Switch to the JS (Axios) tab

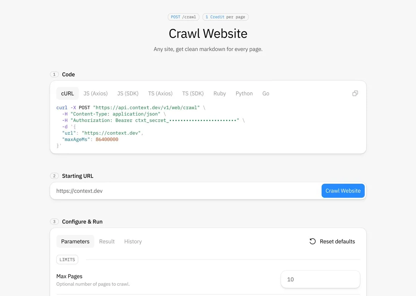tap(96, 93)
